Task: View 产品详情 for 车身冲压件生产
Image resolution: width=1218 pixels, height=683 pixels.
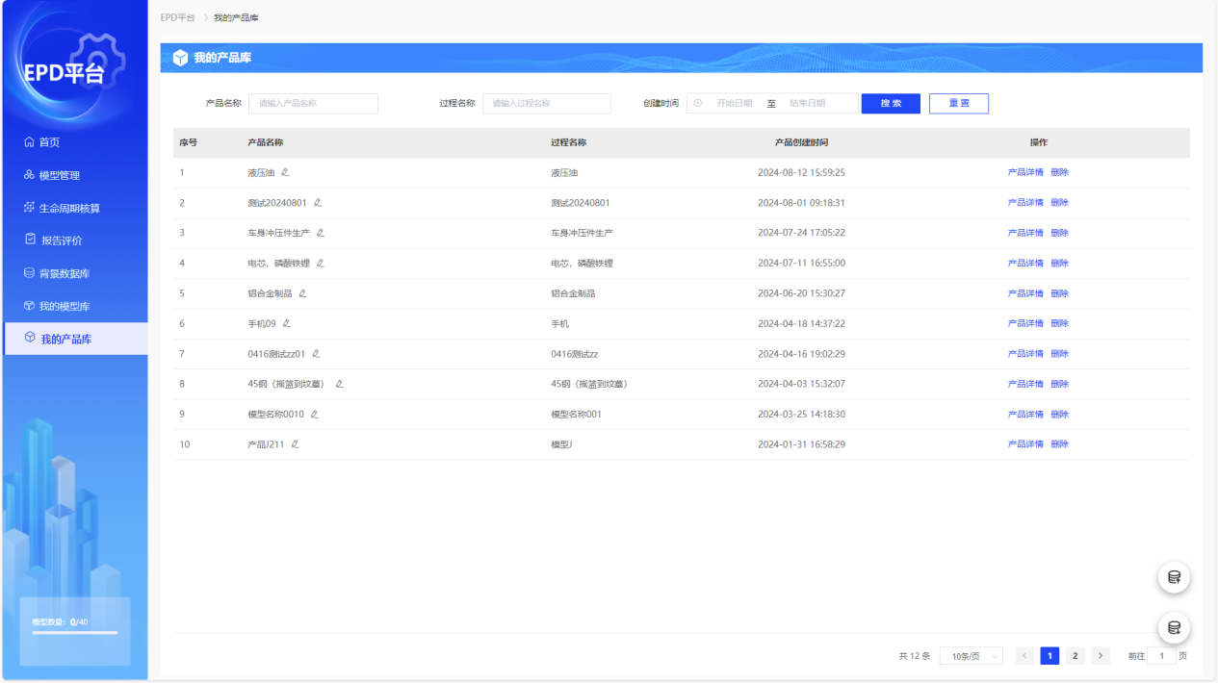Action: click(x=1025, y=233)
